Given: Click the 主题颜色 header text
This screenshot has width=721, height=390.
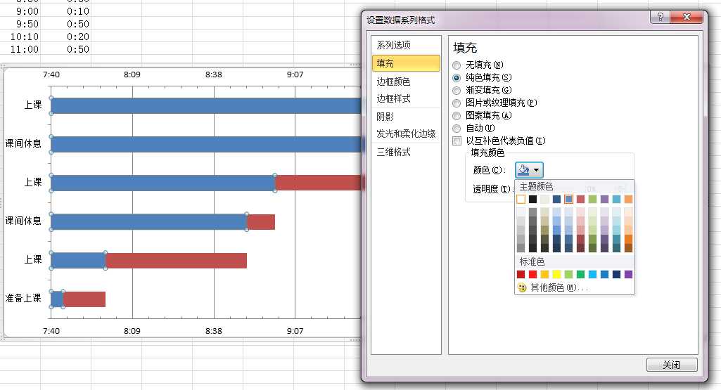Looking at the screenshot, I should (536, 186).
